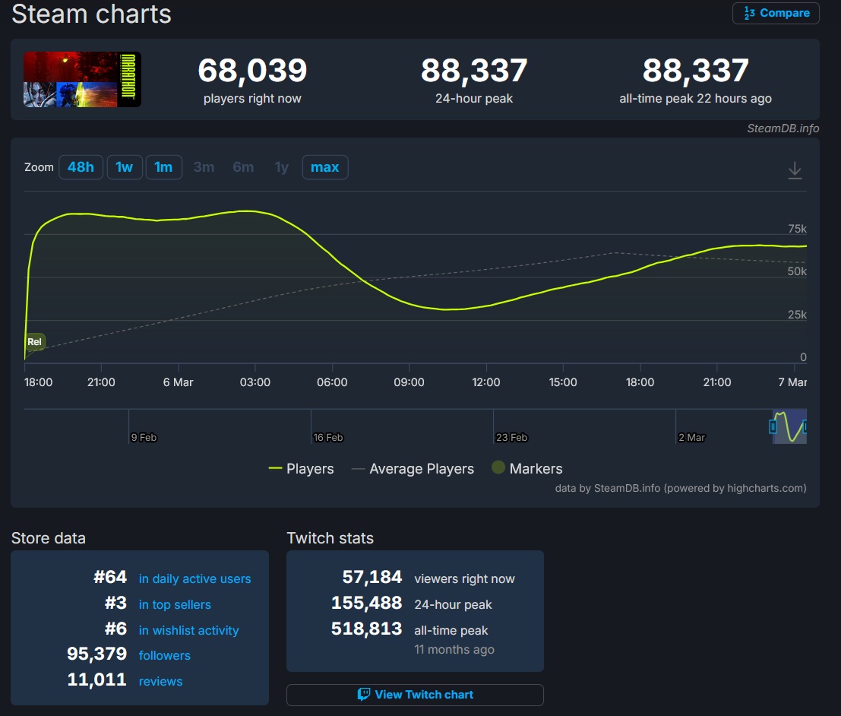Image resolution: width=841 pixels, height=716 pixels.
Task: Select the 1m zoom option
Action: pyautogui.click(x=163, y=167)
